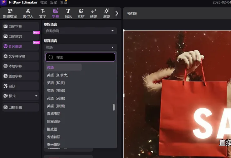Screen dimensions: 231x158
Task: Click the 播放器 panel title
Action: click(x=132, y=13)
